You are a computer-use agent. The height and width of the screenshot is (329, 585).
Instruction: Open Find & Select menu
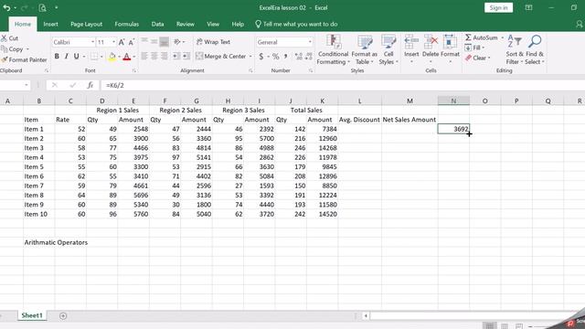click(x=535, y=50)
